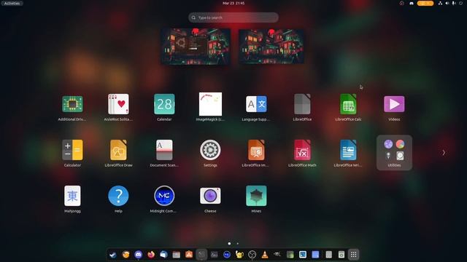The width and height of the screenshot is (467, 262).
Task: Open VLC media player in dock
Action: (265, 255)
